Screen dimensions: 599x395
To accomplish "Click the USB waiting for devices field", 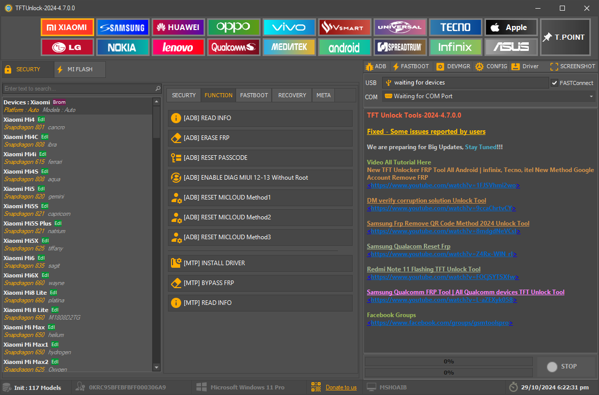I will [465, 82].
